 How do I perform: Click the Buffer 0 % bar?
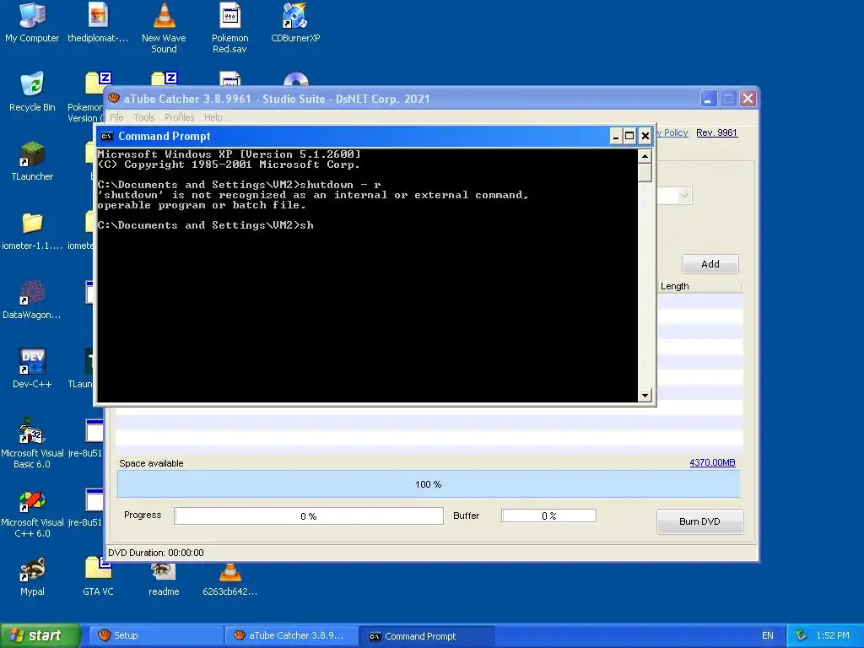point(548,516)
